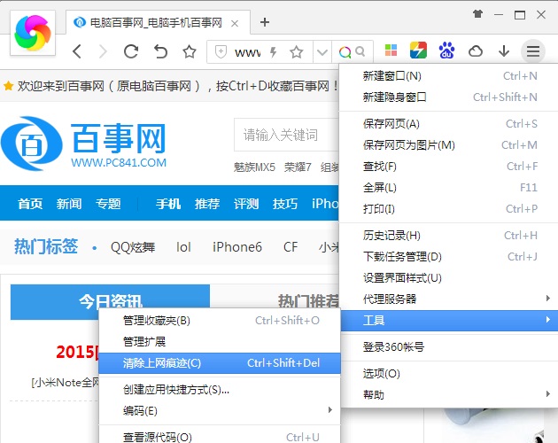Viewport: 558px width, 443px height.
Task: Select 管理扩展 in tools submenu
Action: point(220,341)
